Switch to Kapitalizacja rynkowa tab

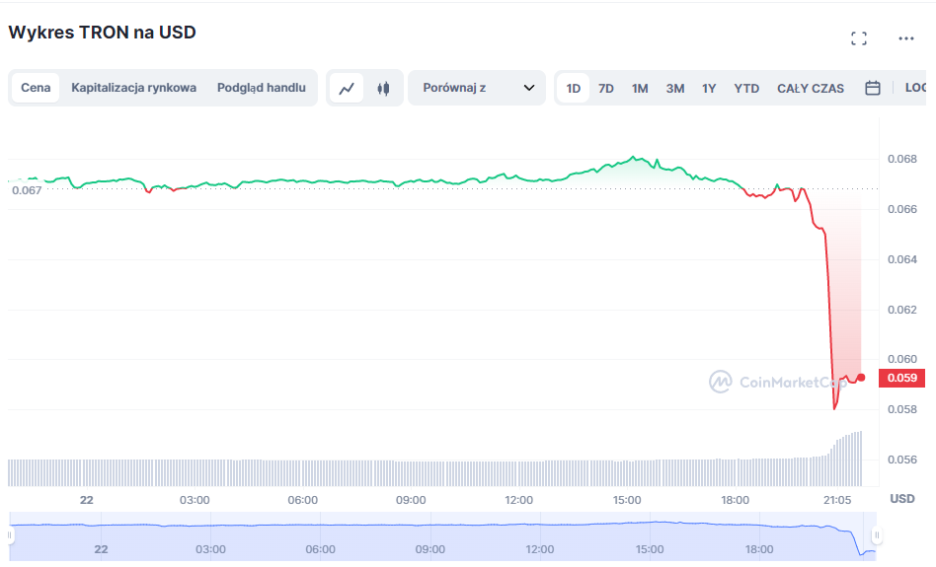(133, 88)
